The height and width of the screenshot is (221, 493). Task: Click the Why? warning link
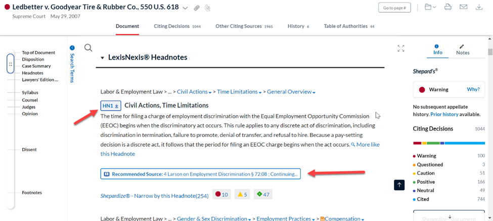(x=473, y=89)
